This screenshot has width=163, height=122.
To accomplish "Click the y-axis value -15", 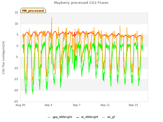I will tap(16, 79).
